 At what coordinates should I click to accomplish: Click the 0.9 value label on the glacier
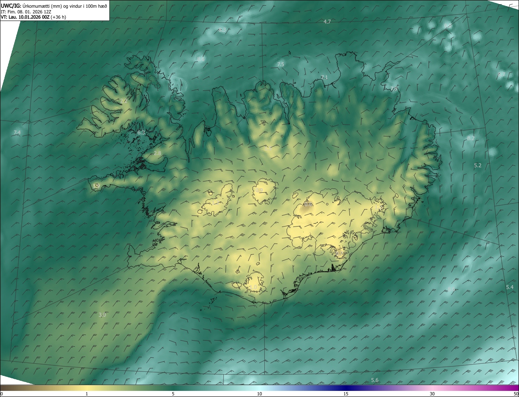coord(259,190)
